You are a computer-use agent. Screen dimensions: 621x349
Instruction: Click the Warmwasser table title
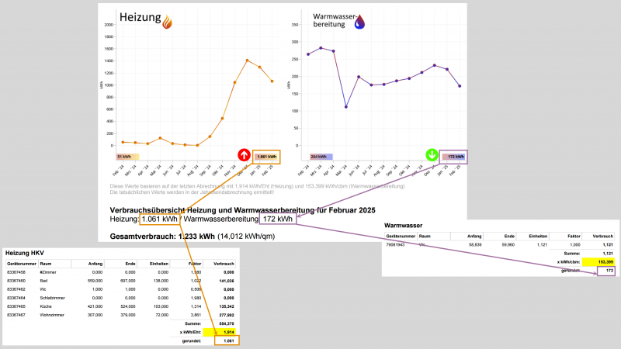[403, 226]
